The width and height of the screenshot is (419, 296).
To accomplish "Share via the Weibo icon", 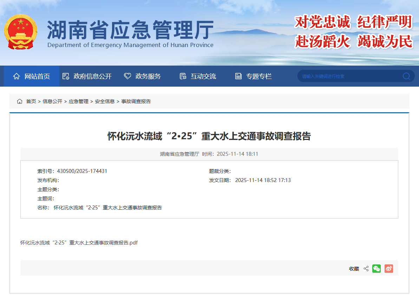I will tap(388, 269).
